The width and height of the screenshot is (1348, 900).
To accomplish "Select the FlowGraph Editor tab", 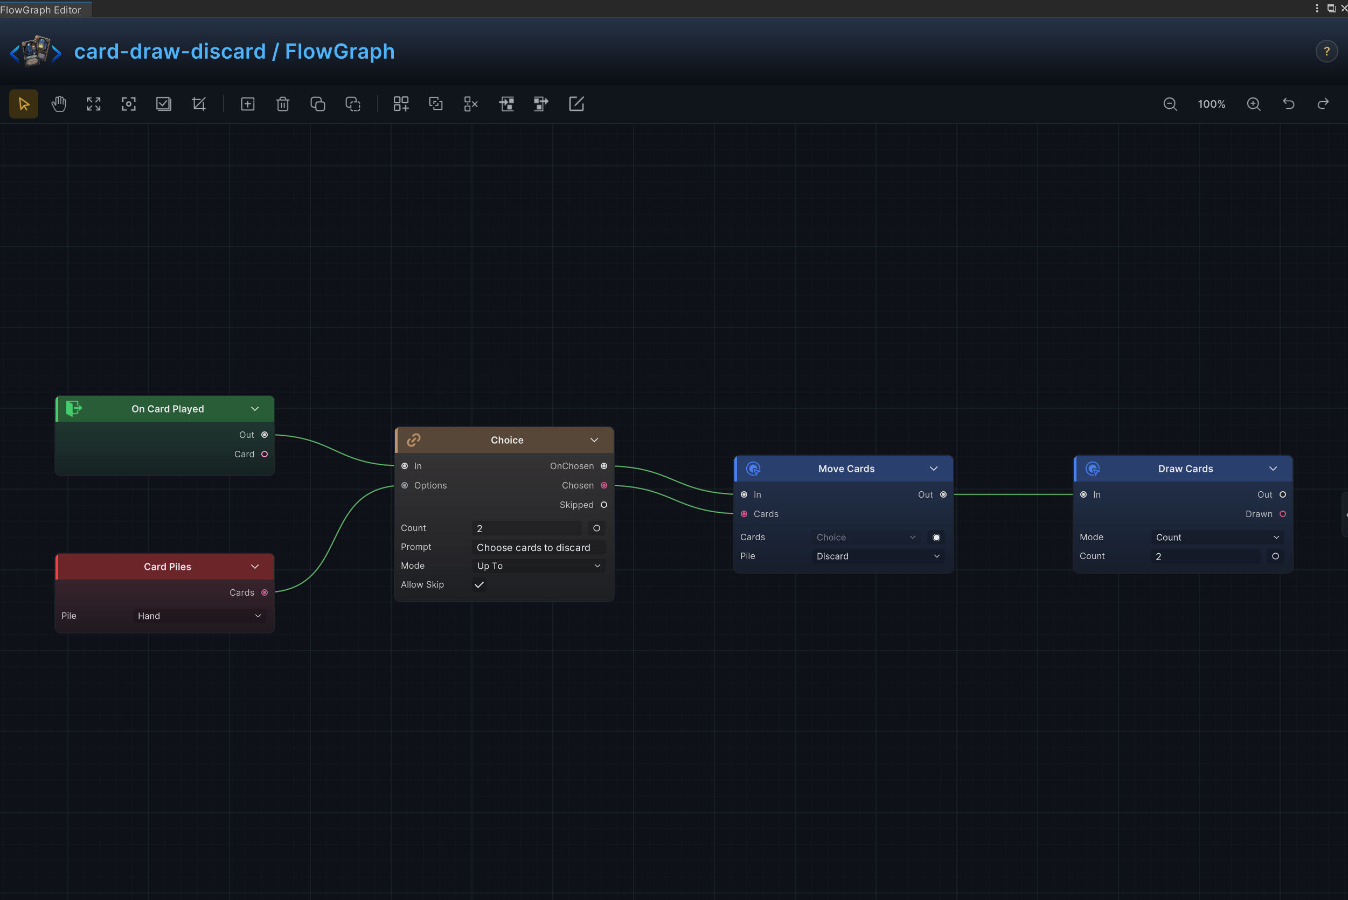I will tap(41, 10).
